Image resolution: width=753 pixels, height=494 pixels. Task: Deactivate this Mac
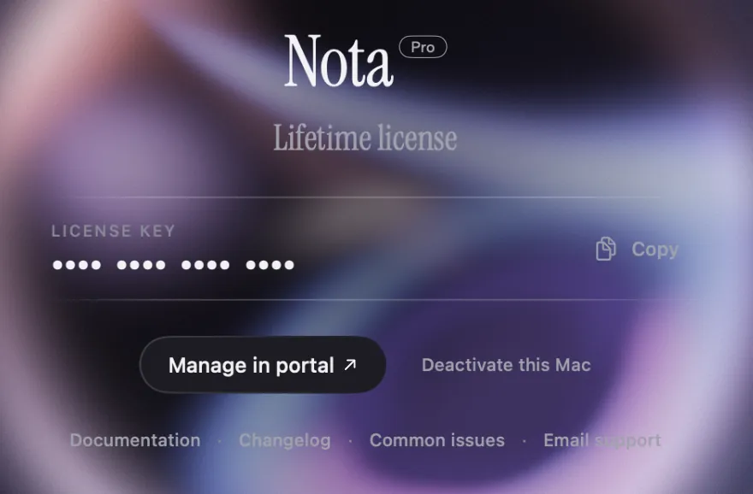point(507,365)
